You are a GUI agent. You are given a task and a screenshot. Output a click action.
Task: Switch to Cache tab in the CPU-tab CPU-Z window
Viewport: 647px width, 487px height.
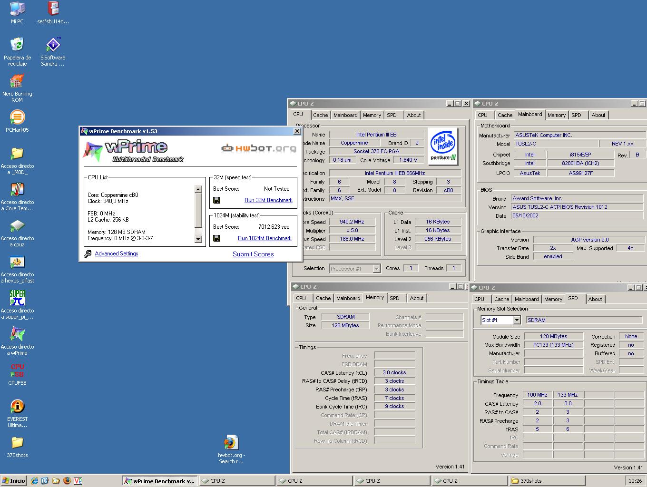click(x=320, y=115)
